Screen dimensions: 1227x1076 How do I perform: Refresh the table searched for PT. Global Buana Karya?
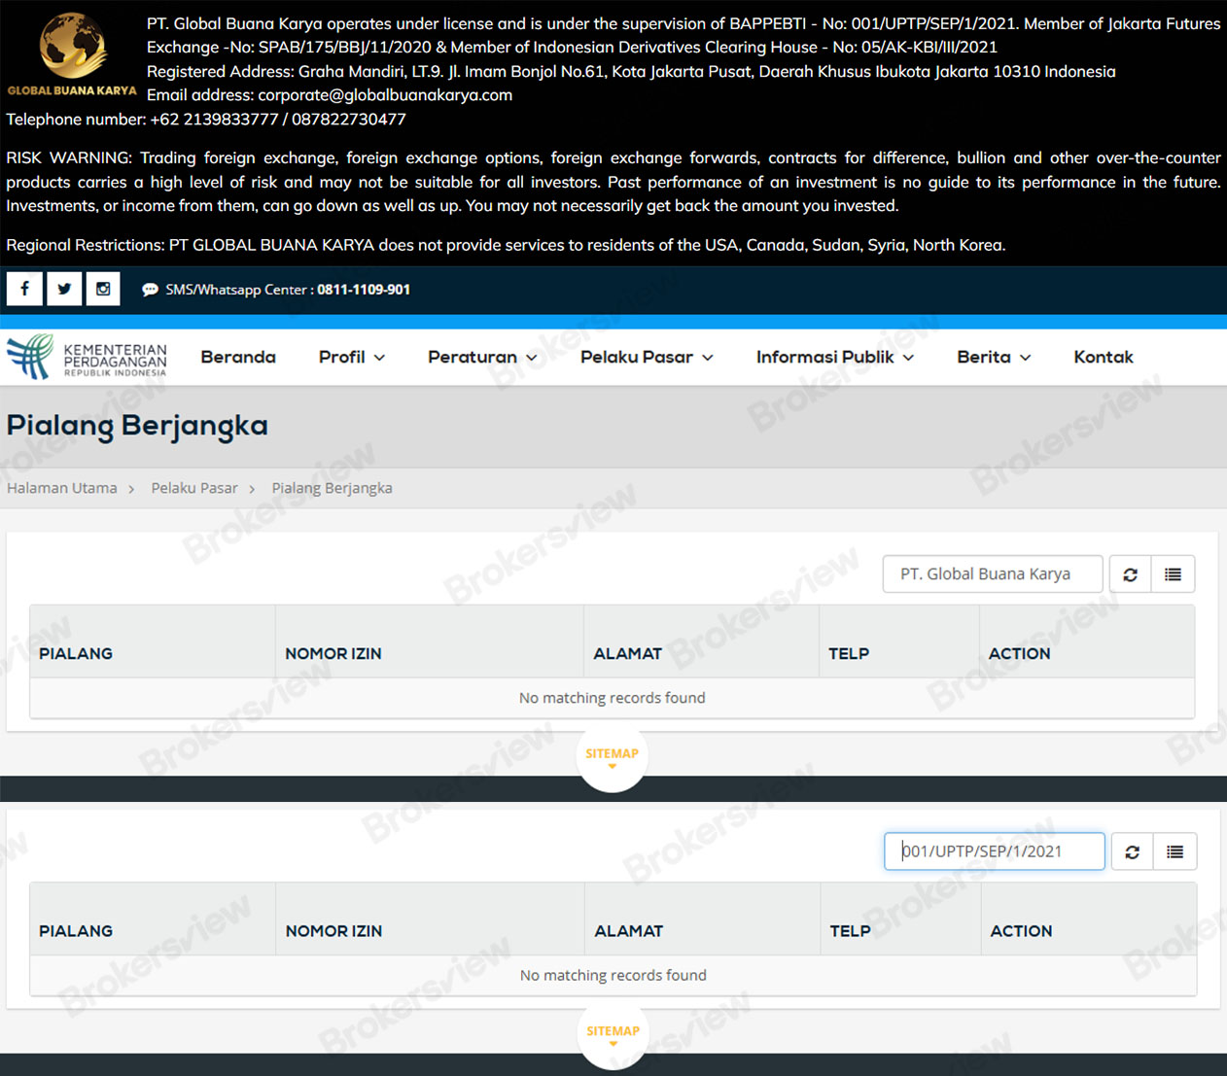[1130, 574]
